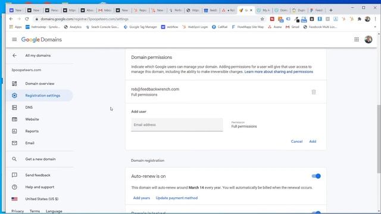The image size is (381, 214).
Task: Open the HubSpot Login bookmark
Action: pos(195,27)
